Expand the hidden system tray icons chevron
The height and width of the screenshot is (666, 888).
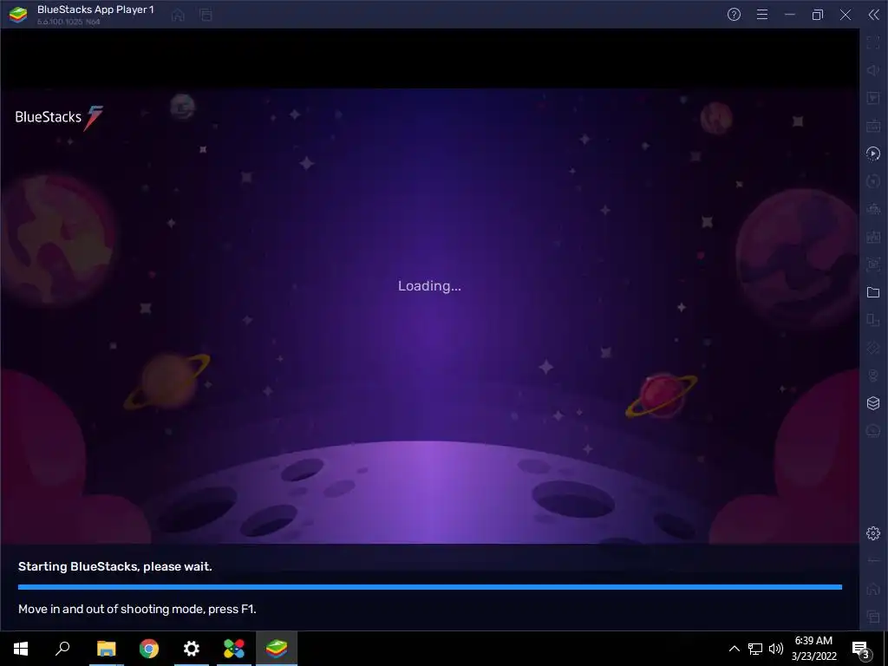(734, 649)
